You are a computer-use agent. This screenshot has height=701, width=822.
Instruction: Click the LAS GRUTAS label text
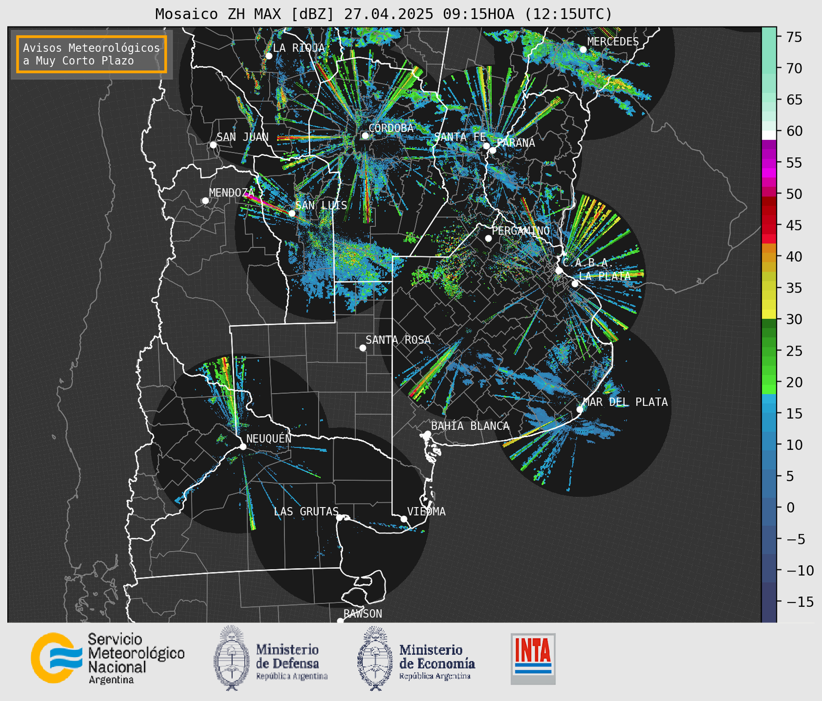pos(306,511)
